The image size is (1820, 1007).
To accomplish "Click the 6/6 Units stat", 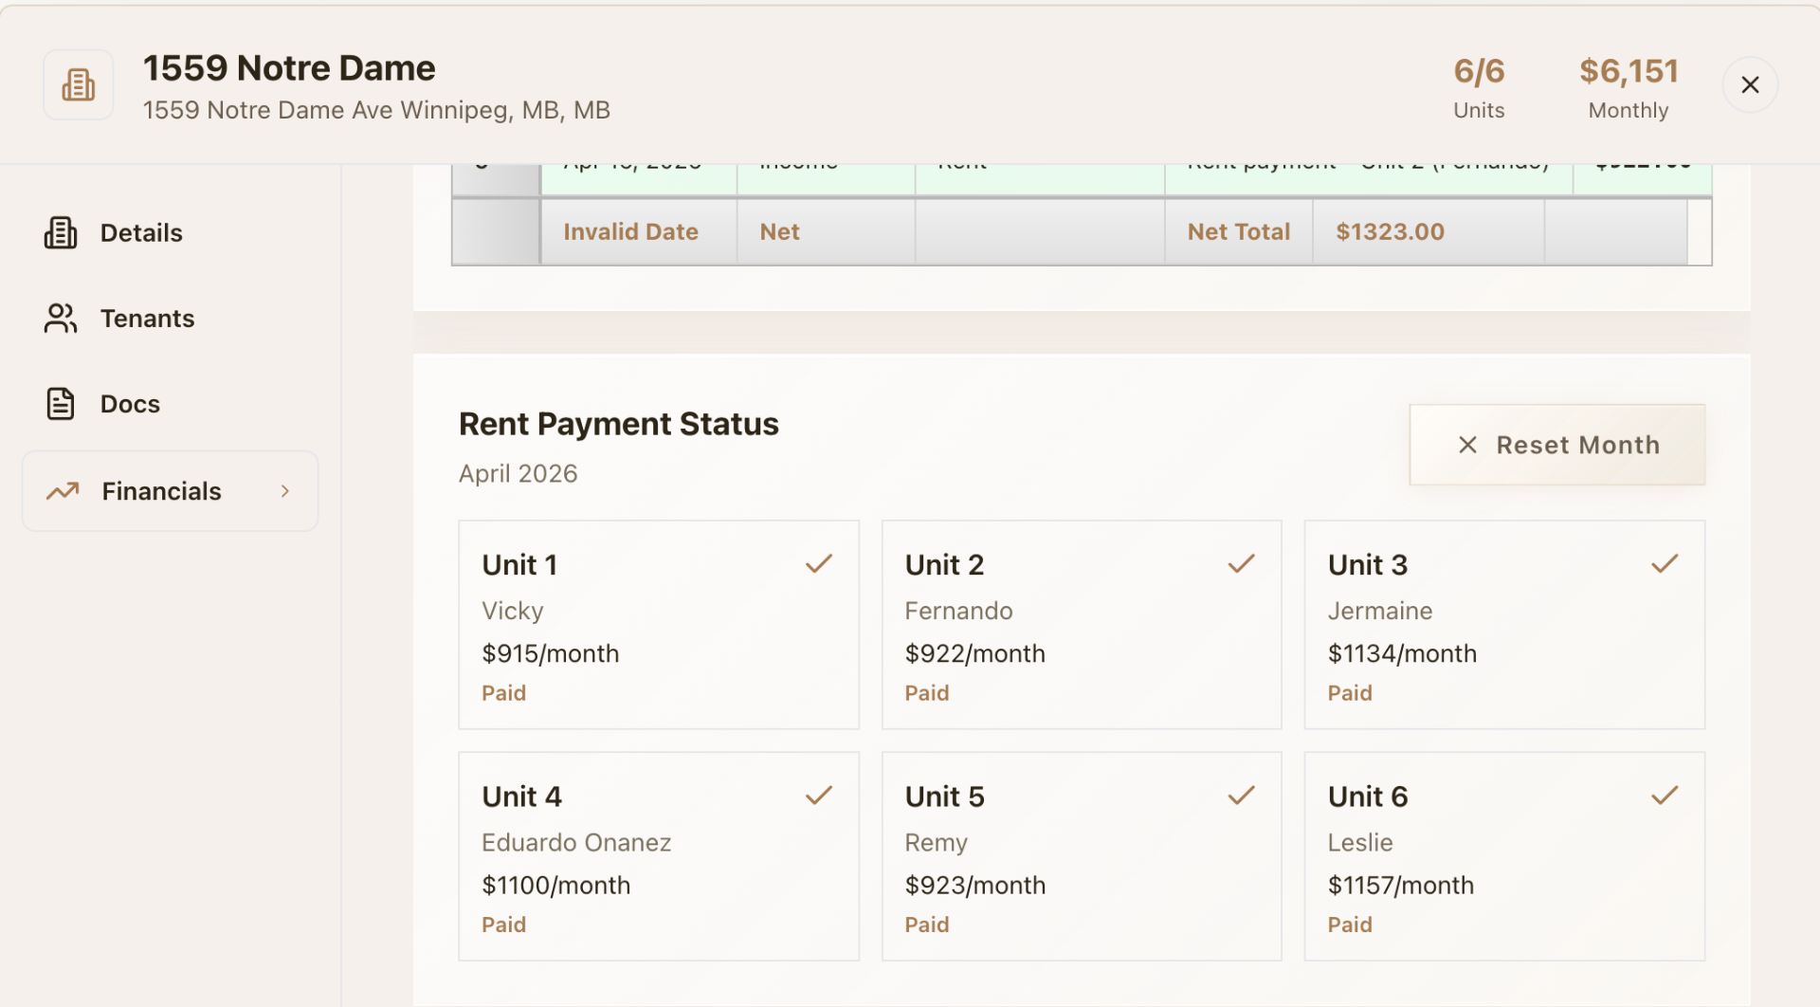I will (x=1479, y=88).
